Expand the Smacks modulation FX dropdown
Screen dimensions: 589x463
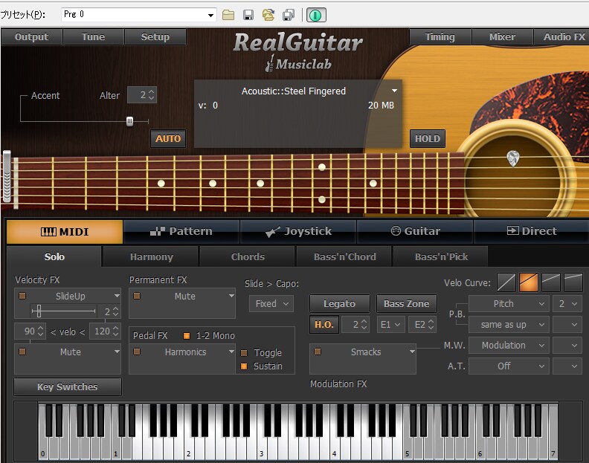(x=412, y=352)
